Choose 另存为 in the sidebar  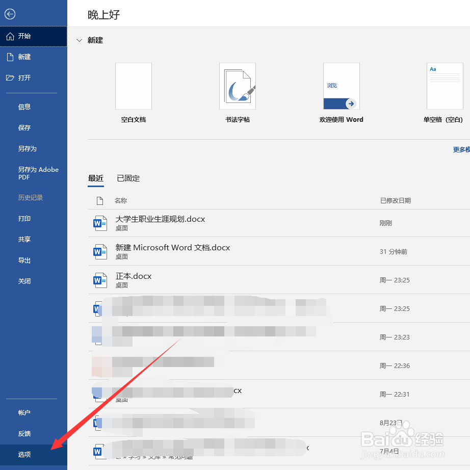click(x=28, y=149)
